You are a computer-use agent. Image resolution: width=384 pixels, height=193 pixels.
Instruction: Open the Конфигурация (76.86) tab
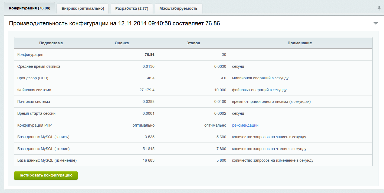(x=29, y=8)
